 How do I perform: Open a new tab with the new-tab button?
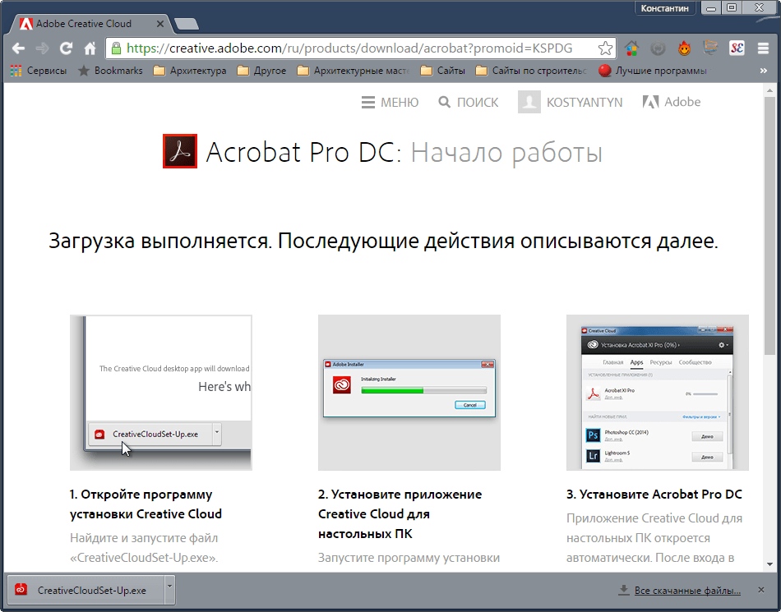pos(187,23)
